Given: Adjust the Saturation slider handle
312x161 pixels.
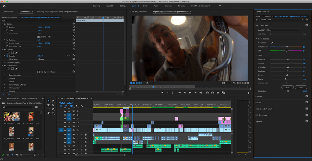Looking at the screenshot, I should point(288,91).
